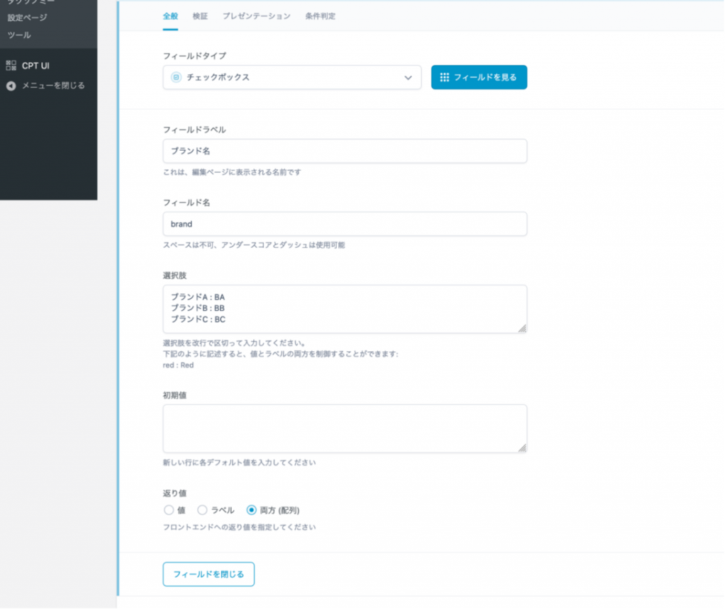Open the 条件判定 tab
The height and width of the screenshot is (609, 726).
(320, 16)
